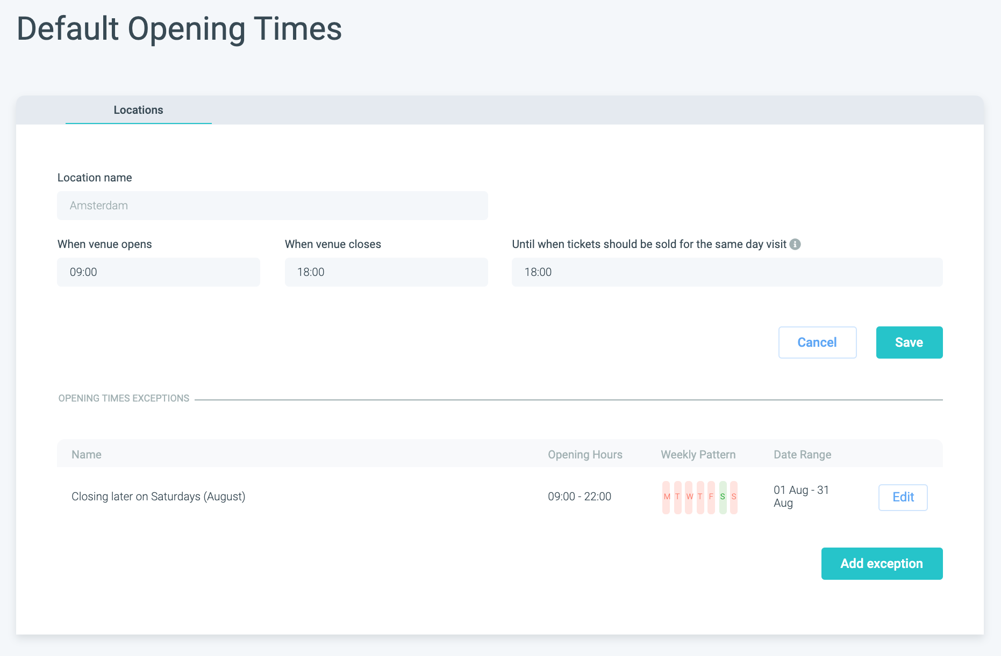Click the green Saturday pill in Weekly Pattern
Viewport: 1001px width, 656px height.
pos(723,497)
